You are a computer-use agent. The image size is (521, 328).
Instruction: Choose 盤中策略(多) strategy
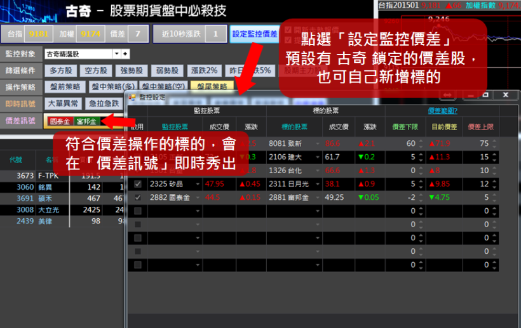point(113,87)
